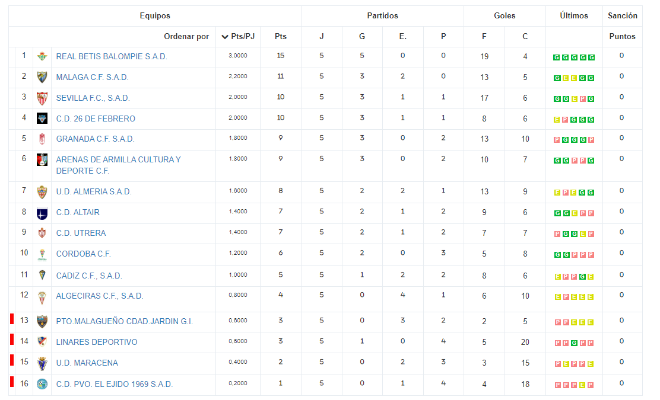Sort the table by Pts/PJ column

pyautogui.click(x=238, y=37)
